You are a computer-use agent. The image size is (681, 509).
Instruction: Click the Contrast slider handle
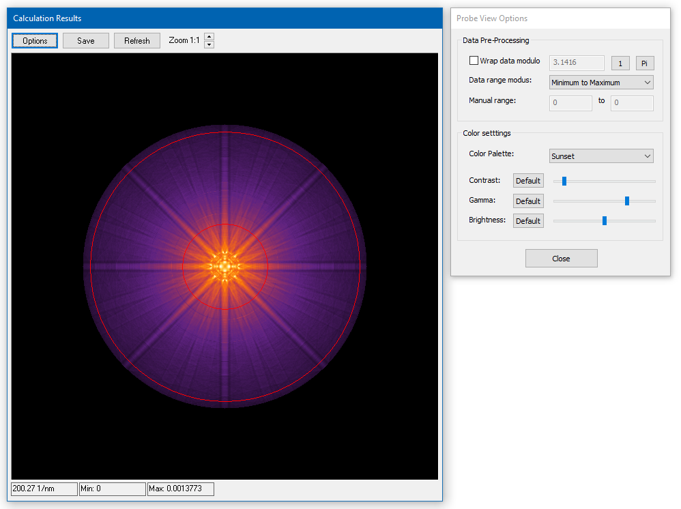(564, 181)
